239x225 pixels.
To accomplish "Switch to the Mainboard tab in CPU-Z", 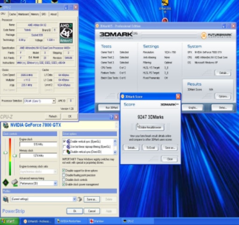I will point(23,14).
